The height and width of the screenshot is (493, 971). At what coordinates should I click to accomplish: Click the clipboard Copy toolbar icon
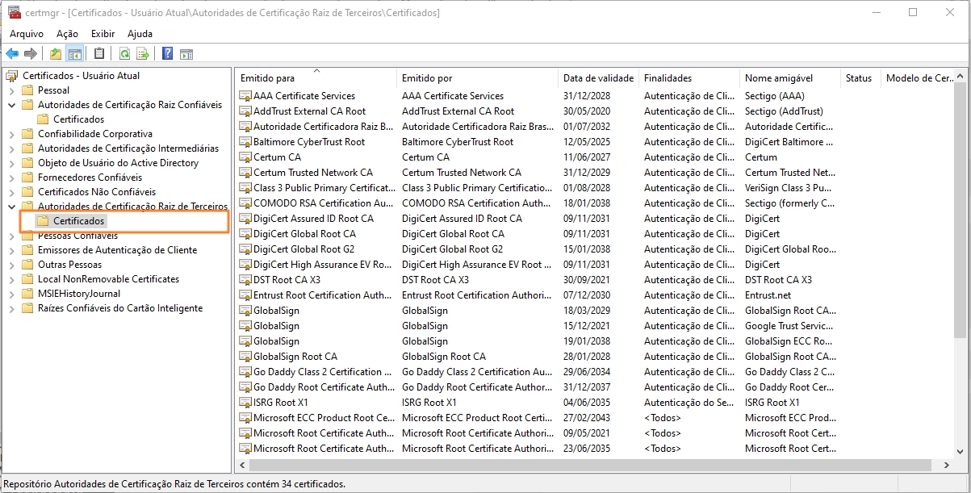pyautogui.click(x=99, y=54)
